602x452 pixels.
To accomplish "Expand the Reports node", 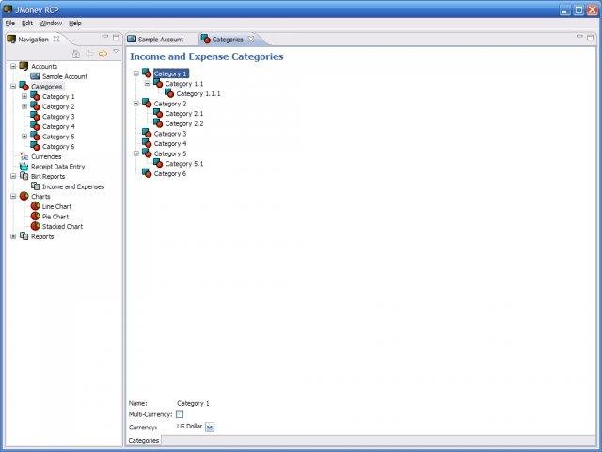I will (x=13, y=236).
